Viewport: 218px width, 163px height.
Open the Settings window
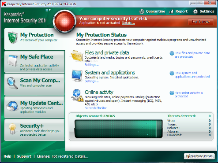pyautogui.click(x=203, y=11)
